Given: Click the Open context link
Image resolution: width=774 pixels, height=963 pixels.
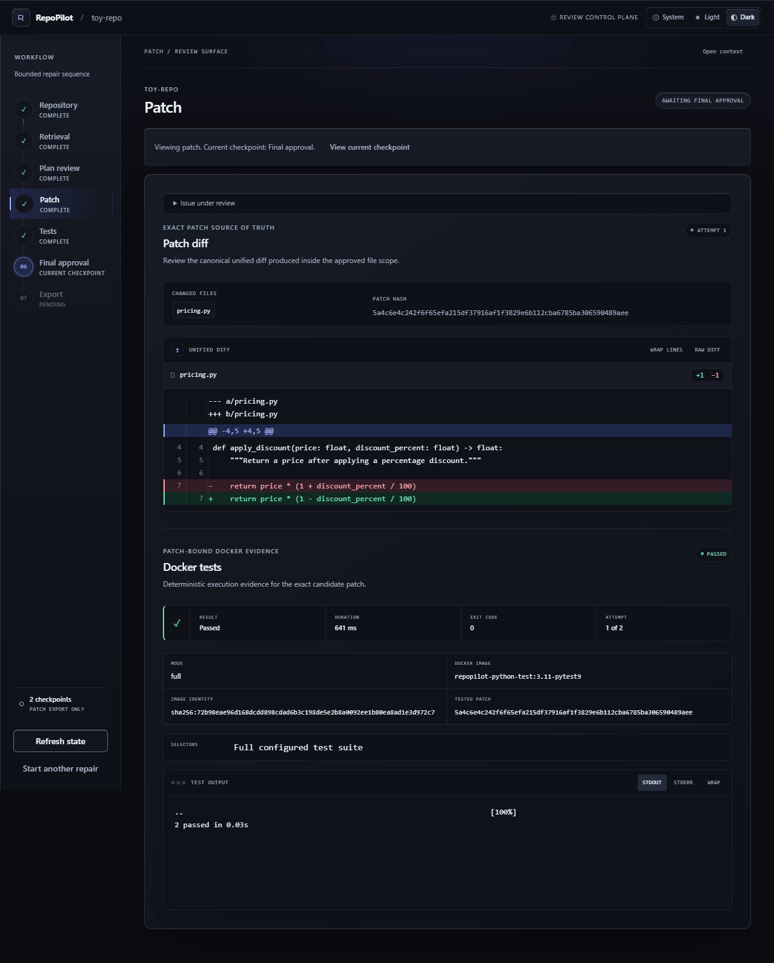Looking at the screenshot, I should 723,52.
